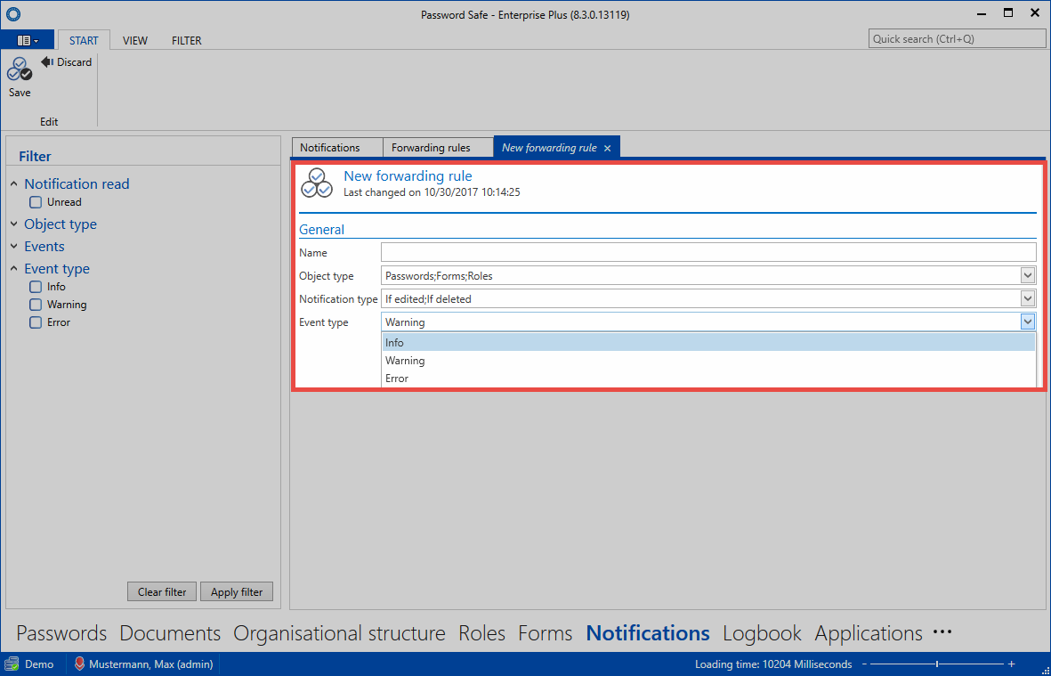Choose Error from the Event type list
Image resolution: width=1051 pixels, height=676 pixels.
click(x=708, y=379)
